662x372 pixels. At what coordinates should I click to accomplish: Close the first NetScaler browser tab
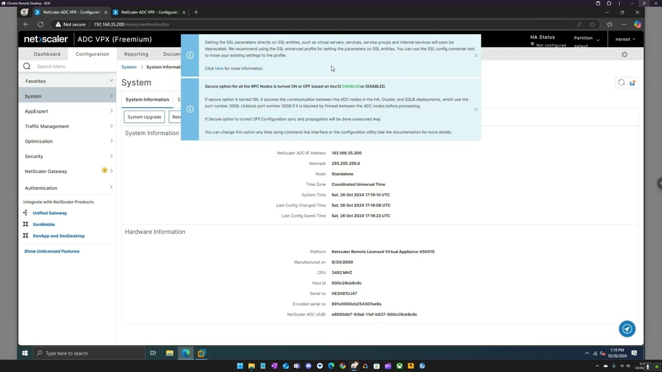[106, 12]
